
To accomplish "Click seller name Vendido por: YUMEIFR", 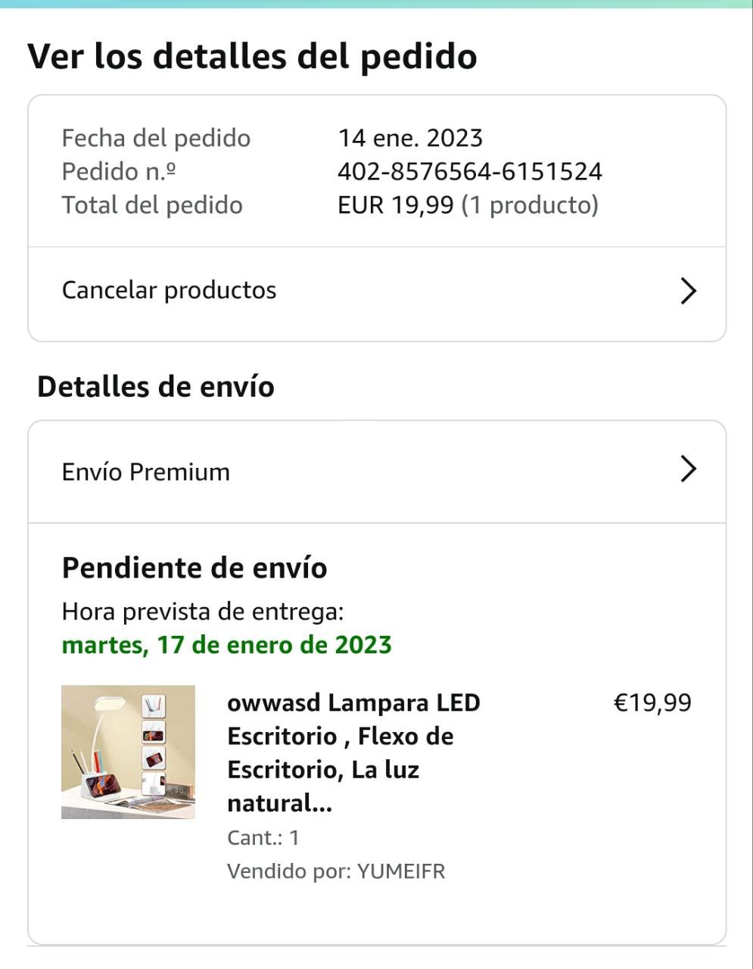I will [336, 871].
